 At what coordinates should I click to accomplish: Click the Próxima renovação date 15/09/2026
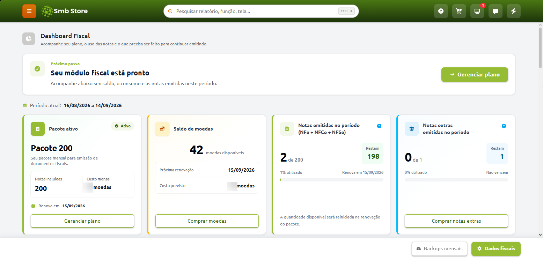[241, 170]
